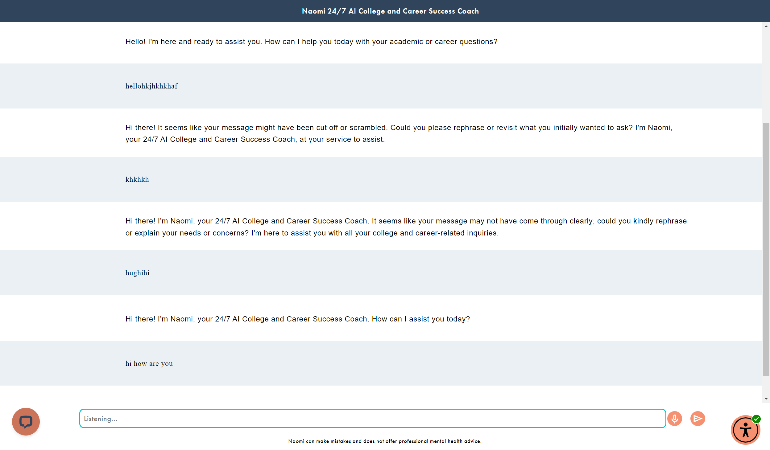Click Naomi's first greeting reply text

[x=311, y=42]
